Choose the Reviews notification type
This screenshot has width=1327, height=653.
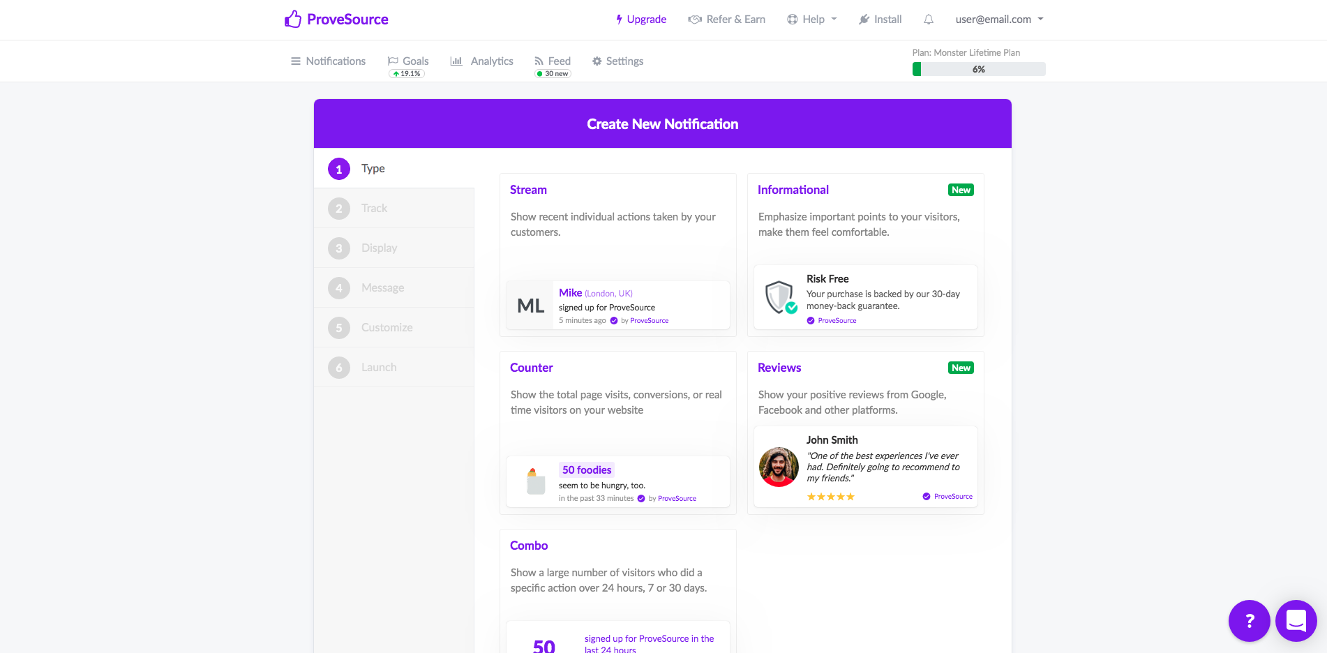(x=866, y=433)
